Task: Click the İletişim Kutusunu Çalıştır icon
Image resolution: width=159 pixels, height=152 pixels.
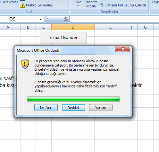Action: click(x=102, y=5)
